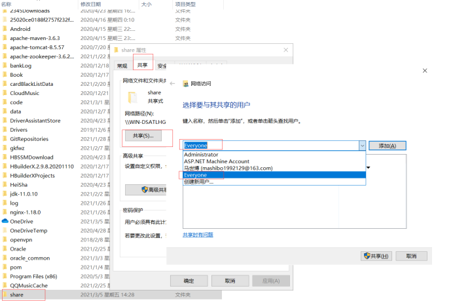Select the gkfwz folder name
453x301 pixels.
(17, 148)
